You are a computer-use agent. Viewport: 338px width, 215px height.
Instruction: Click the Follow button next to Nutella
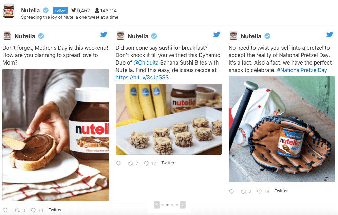pos(60,10)
